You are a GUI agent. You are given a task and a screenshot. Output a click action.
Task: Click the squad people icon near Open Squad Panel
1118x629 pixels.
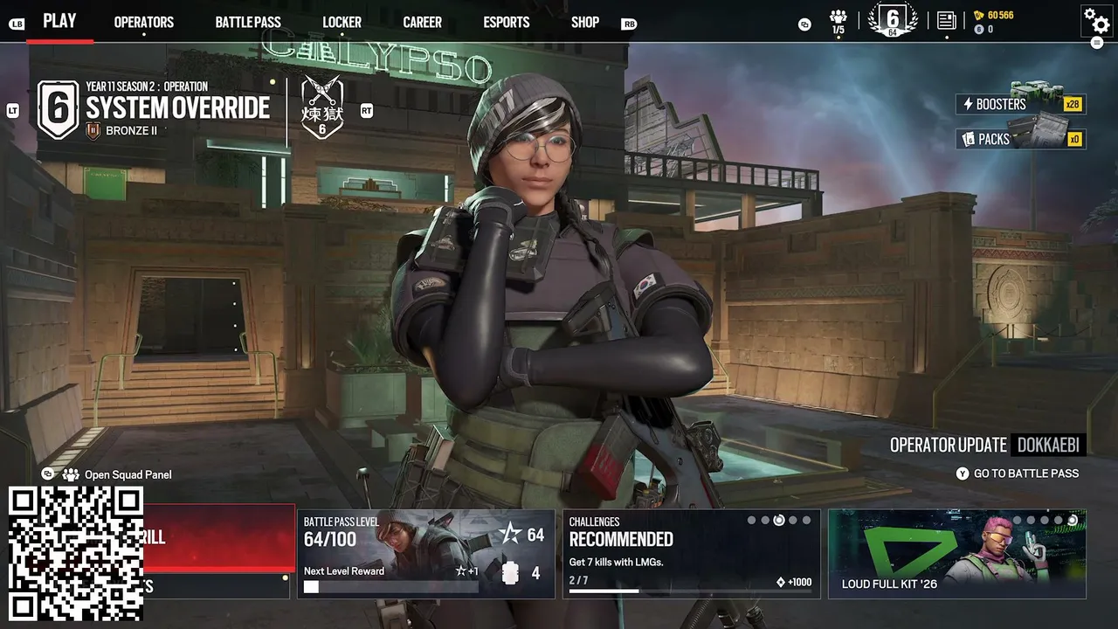point(70,474)
